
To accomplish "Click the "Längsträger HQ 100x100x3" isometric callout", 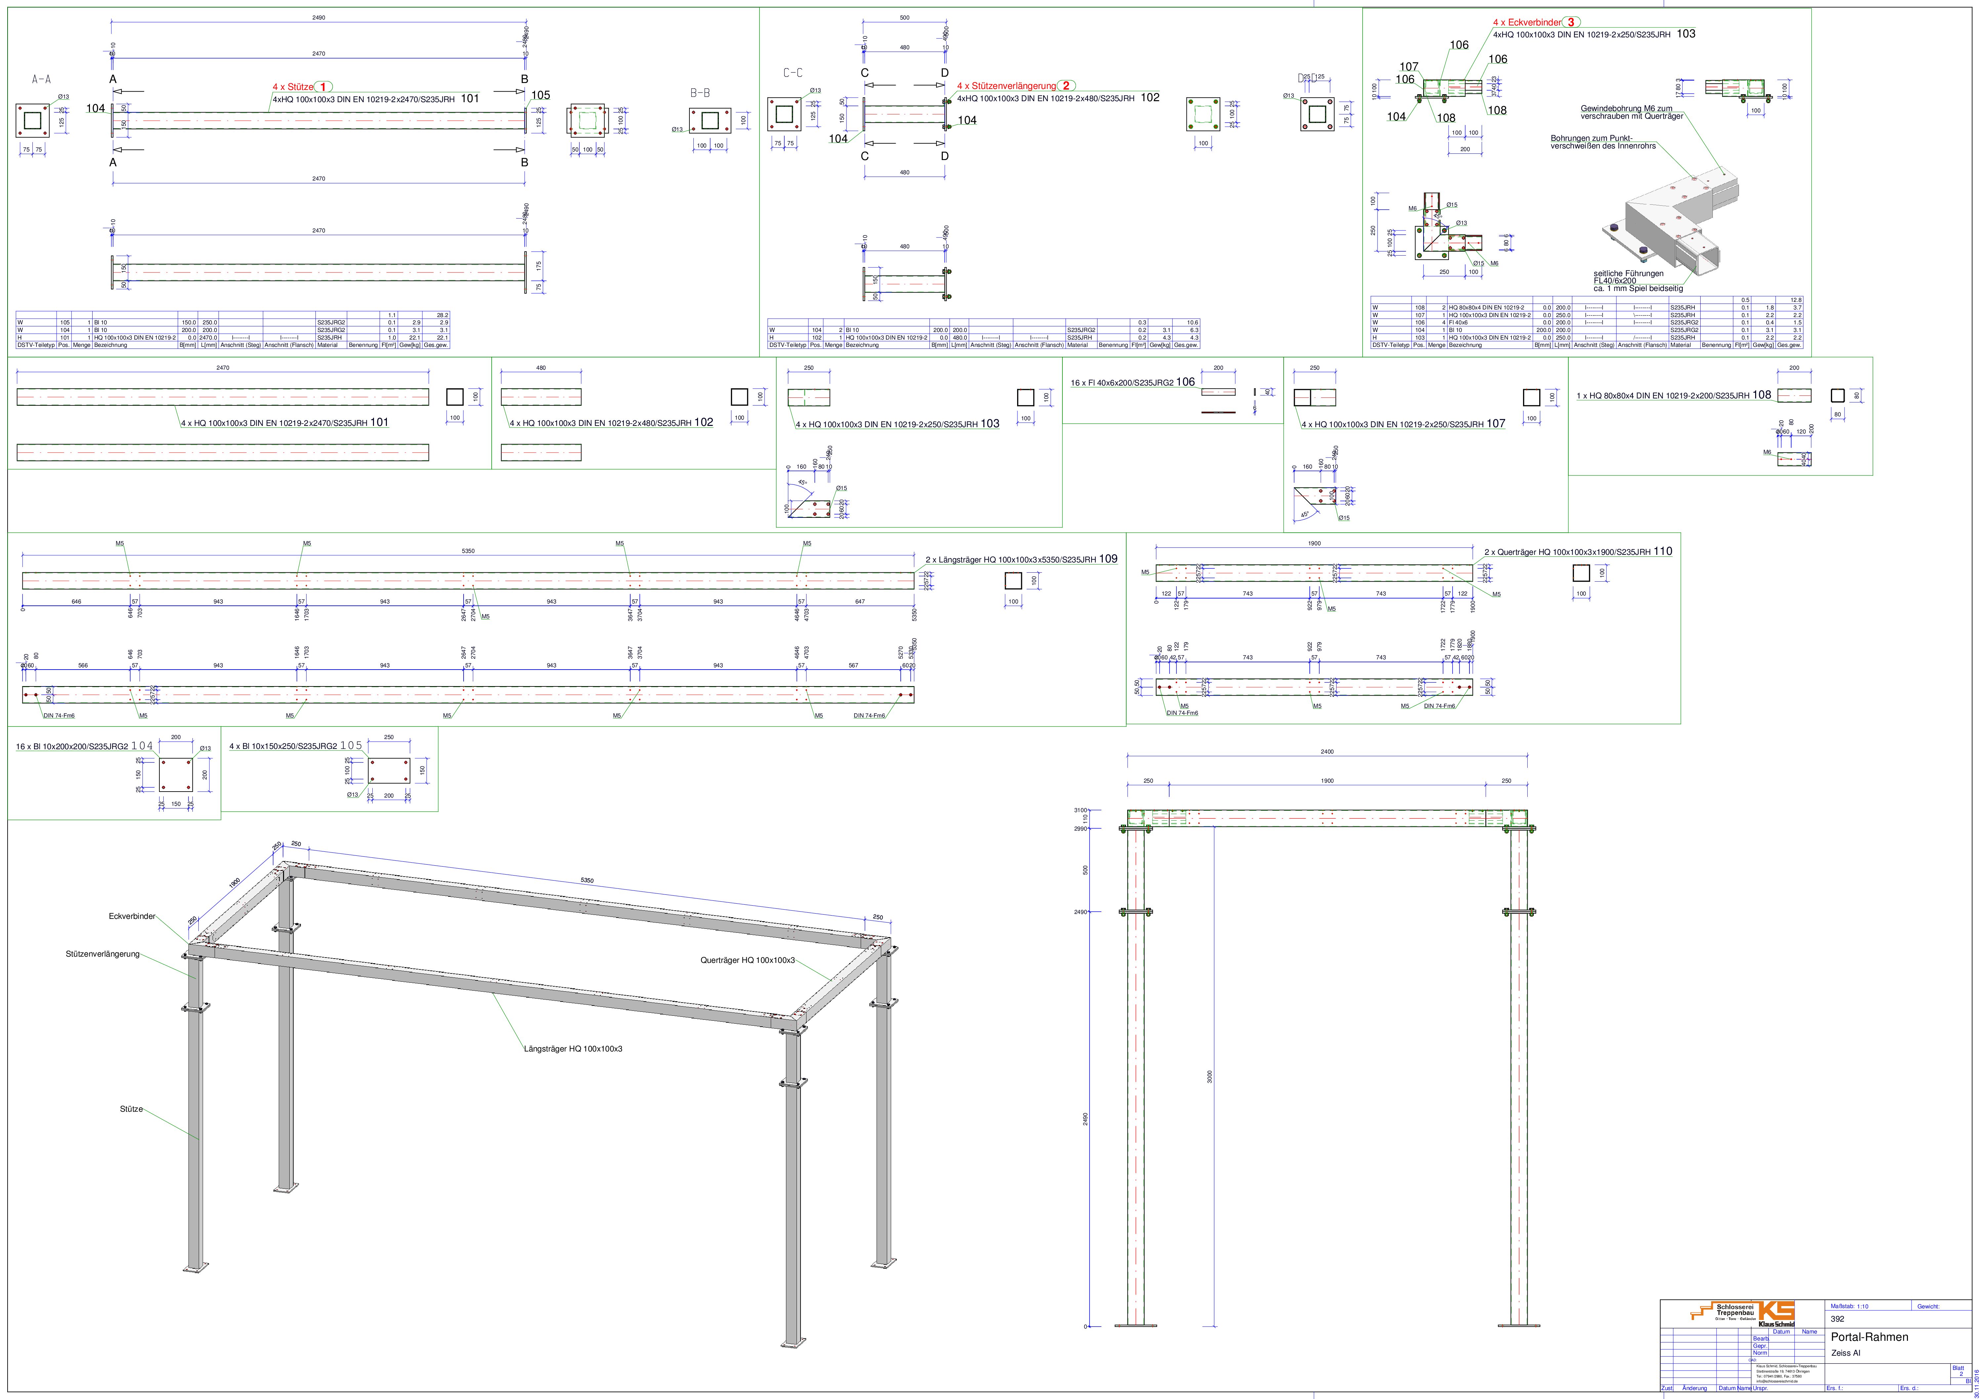I will click(x=573, y=1049).
